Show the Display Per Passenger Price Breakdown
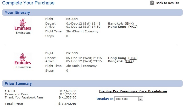Image resolution: width=183 pixels, height=111 pixels. coord(133,91)
